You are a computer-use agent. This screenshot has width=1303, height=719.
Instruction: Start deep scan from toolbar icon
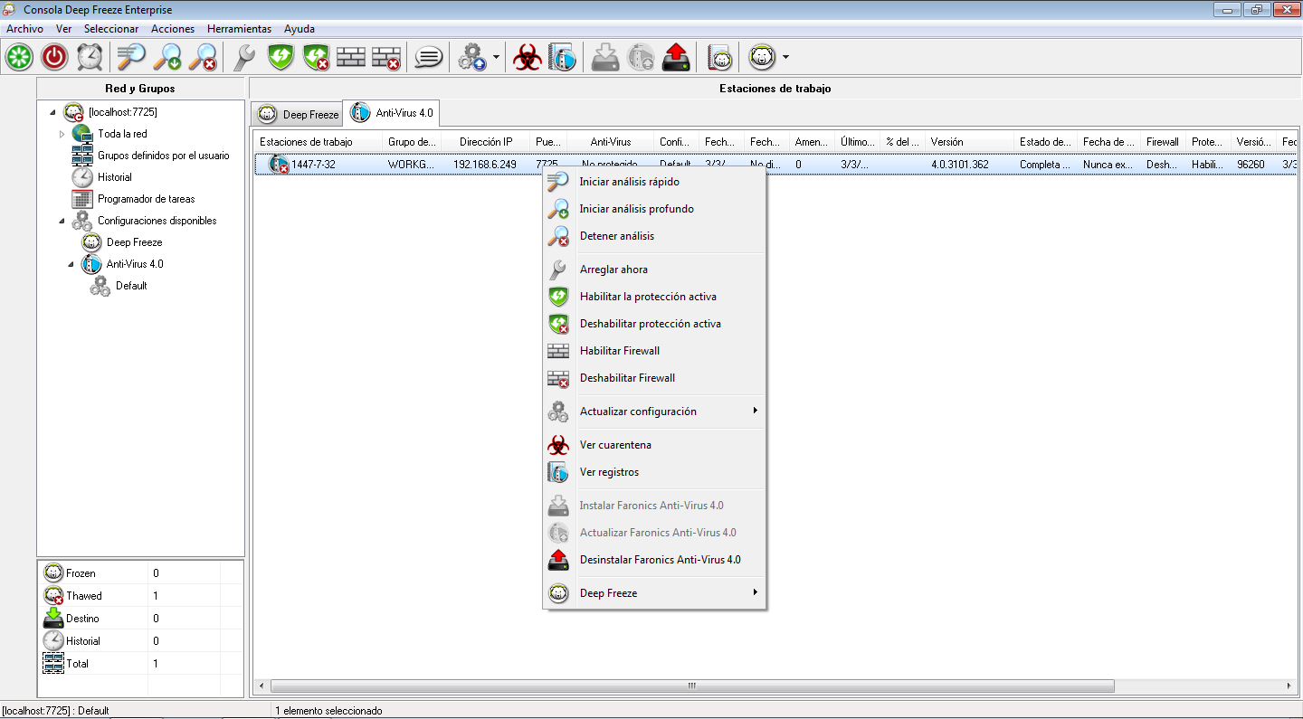tap(167, 58)
